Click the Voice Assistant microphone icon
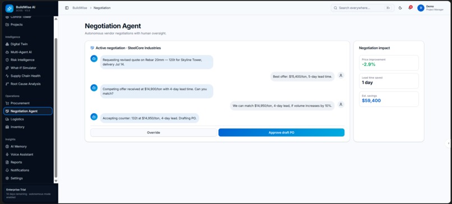Screen dimensions: 452x204 coord(7,155)
